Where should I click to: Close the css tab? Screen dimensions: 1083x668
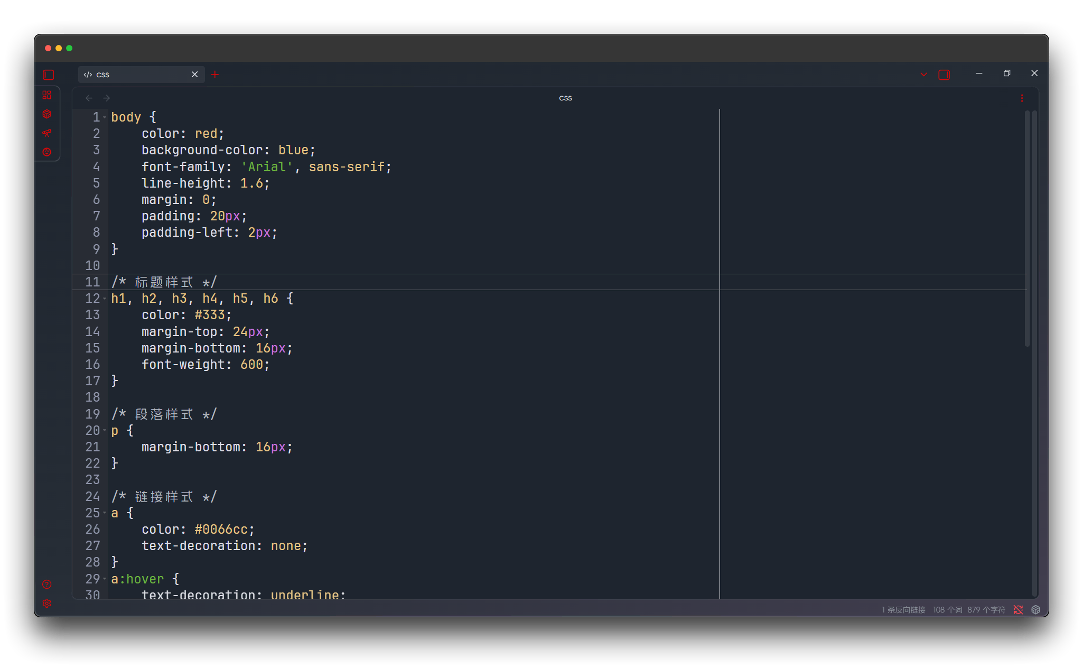tap(194, 75)
